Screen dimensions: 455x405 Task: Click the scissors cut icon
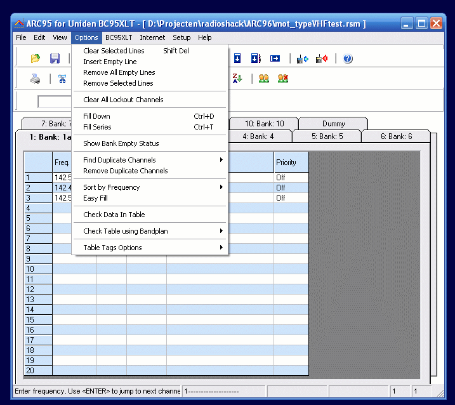click(x=62, y=79)
